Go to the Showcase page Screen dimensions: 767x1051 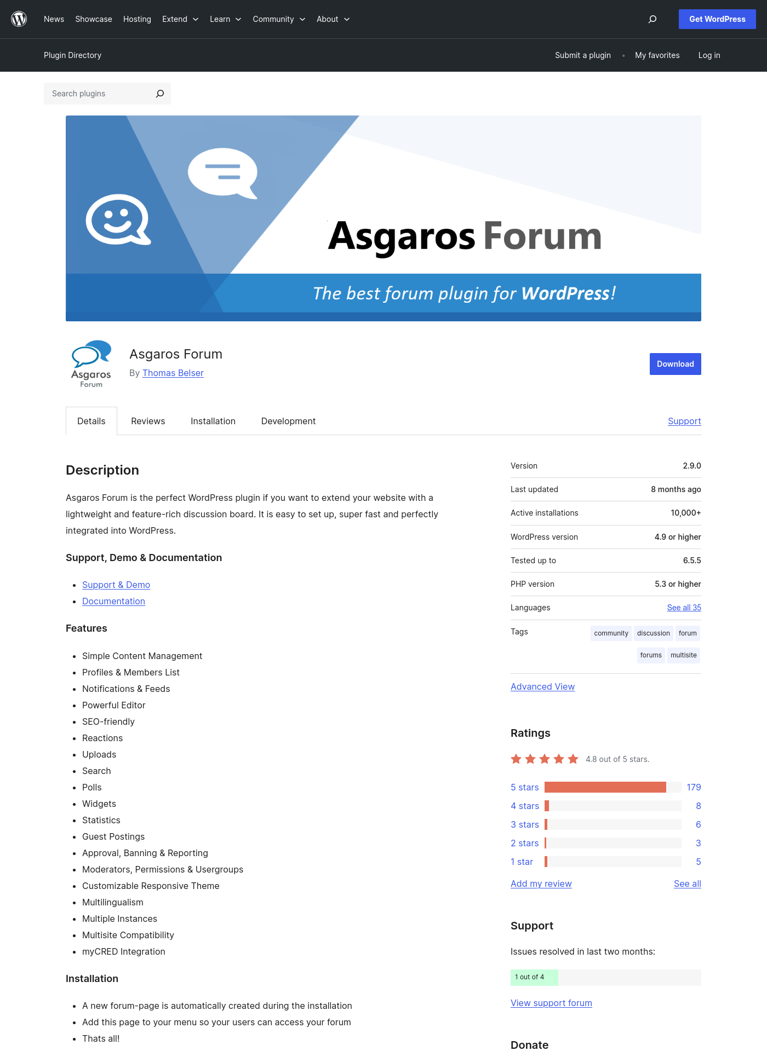(x=94, y=19)
